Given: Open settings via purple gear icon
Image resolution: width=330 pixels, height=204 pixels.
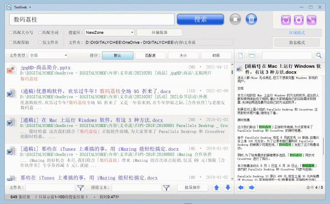Looking at the screenshot, I should (298, 20).
